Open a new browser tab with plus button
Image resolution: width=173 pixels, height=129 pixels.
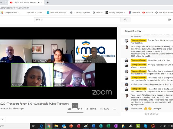48,2
